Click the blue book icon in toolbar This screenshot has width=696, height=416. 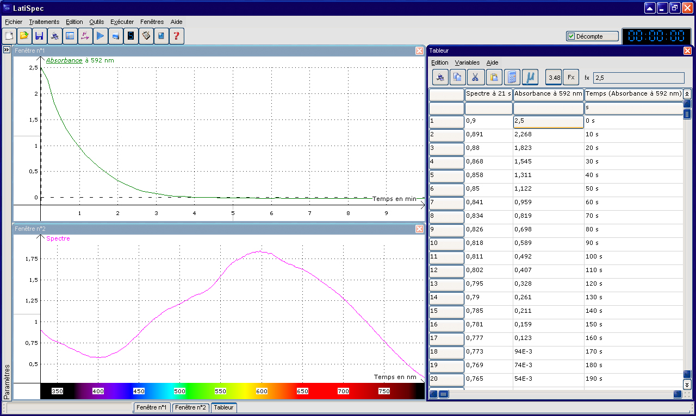pos(161,36)
